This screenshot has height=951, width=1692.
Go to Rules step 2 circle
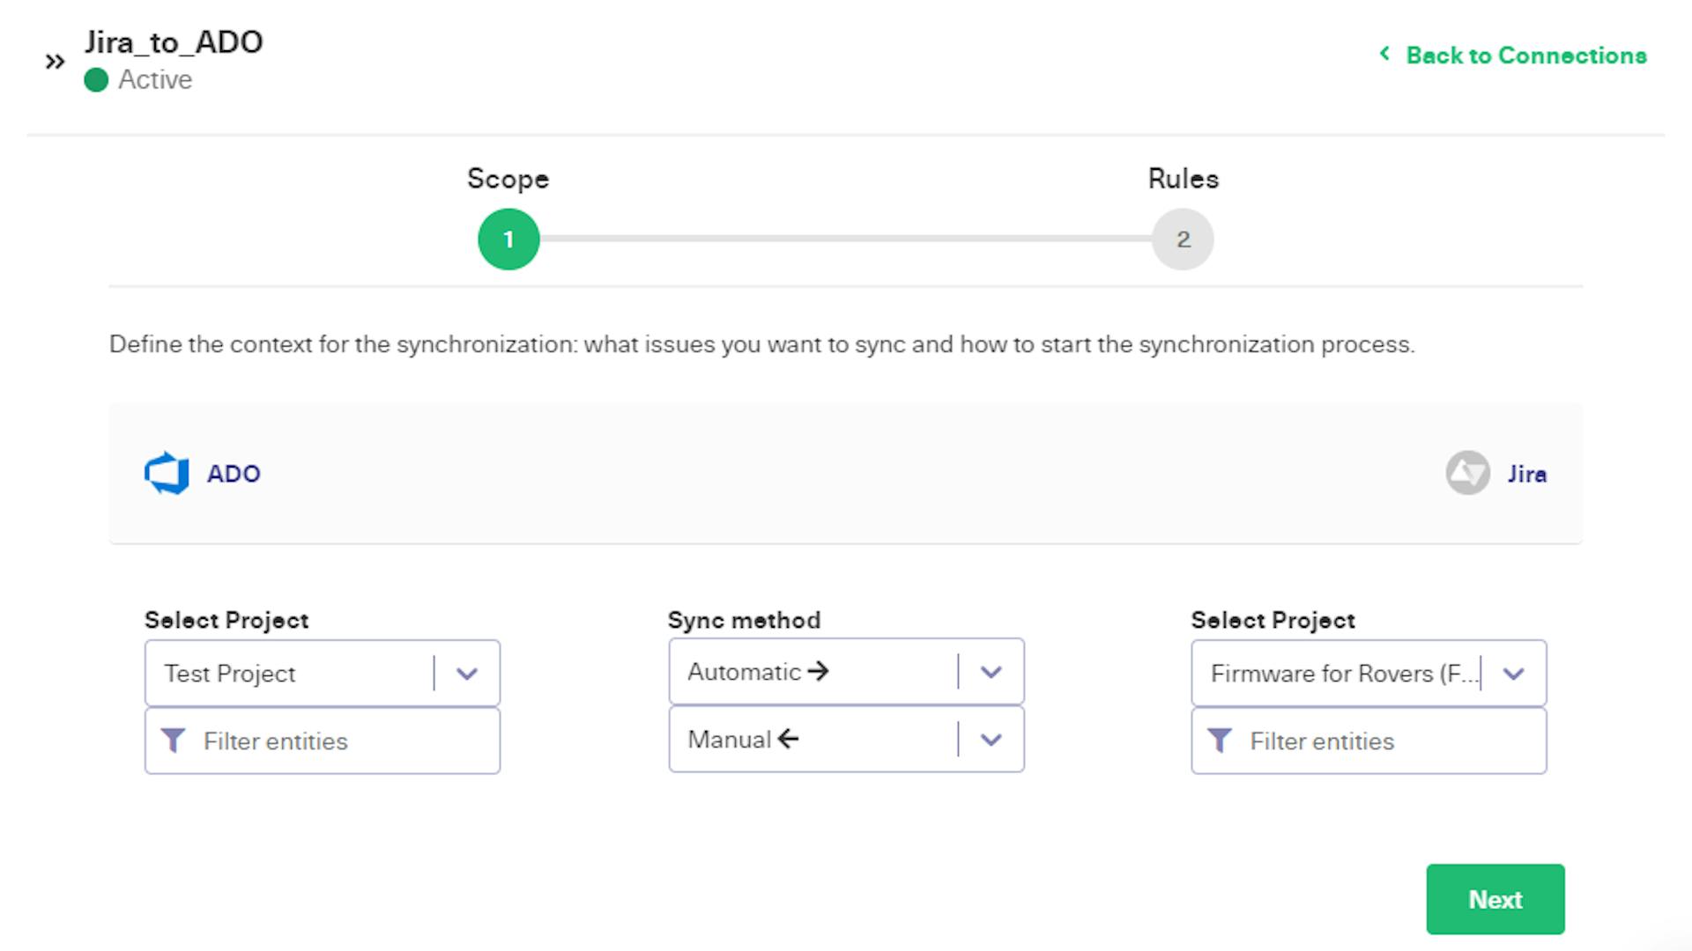pyautogui.click(x=1183, y=240)
